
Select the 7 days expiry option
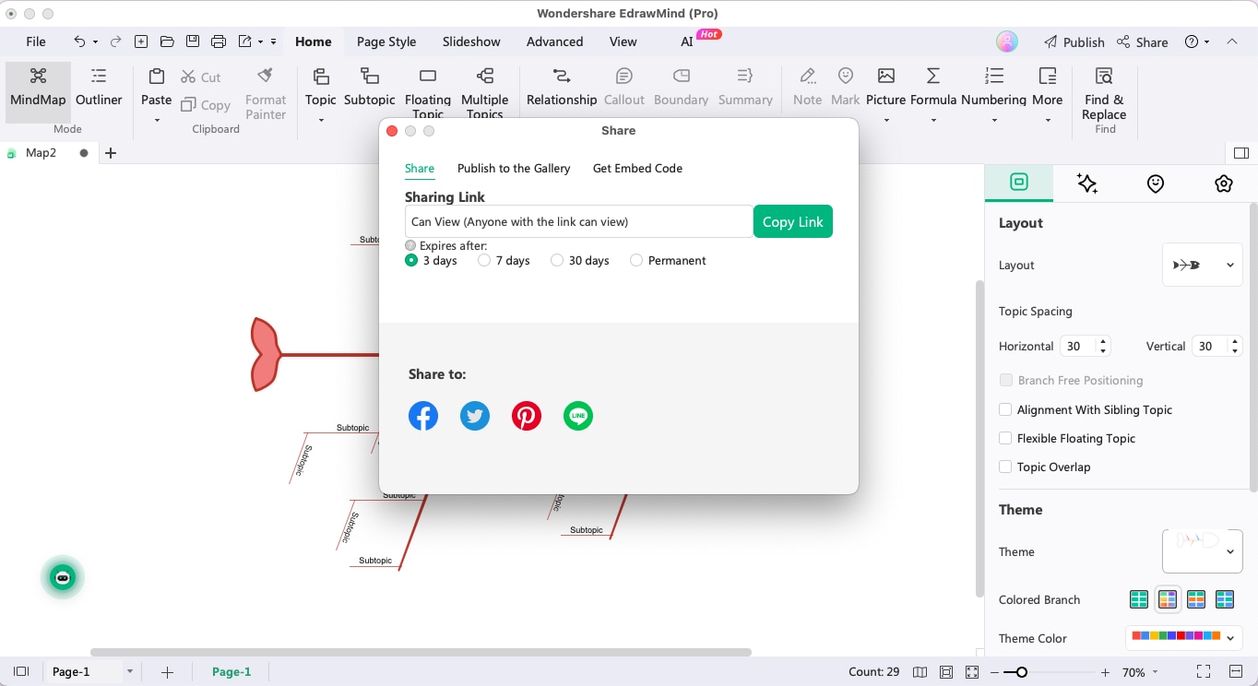(484, 261)
